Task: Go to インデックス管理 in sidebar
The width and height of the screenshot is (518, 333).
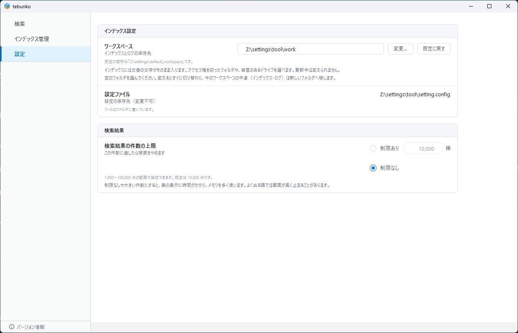Action: tap(45, 39)
